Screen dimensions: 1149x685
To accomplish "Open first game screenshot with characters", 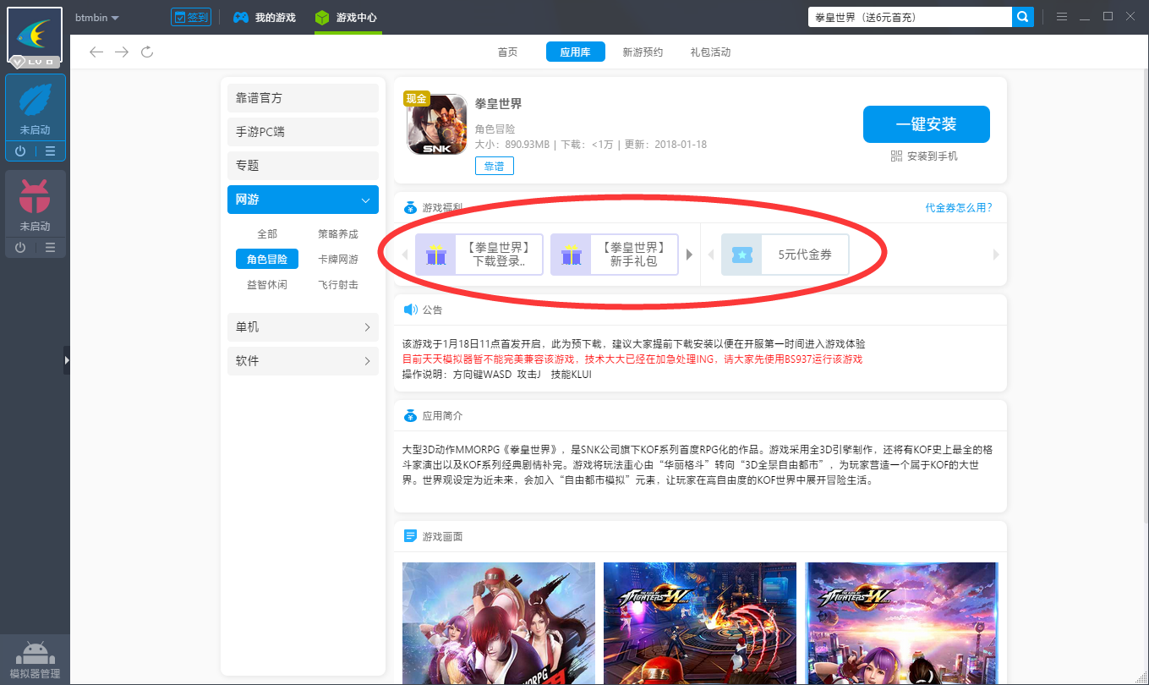I will click(499, 623).
